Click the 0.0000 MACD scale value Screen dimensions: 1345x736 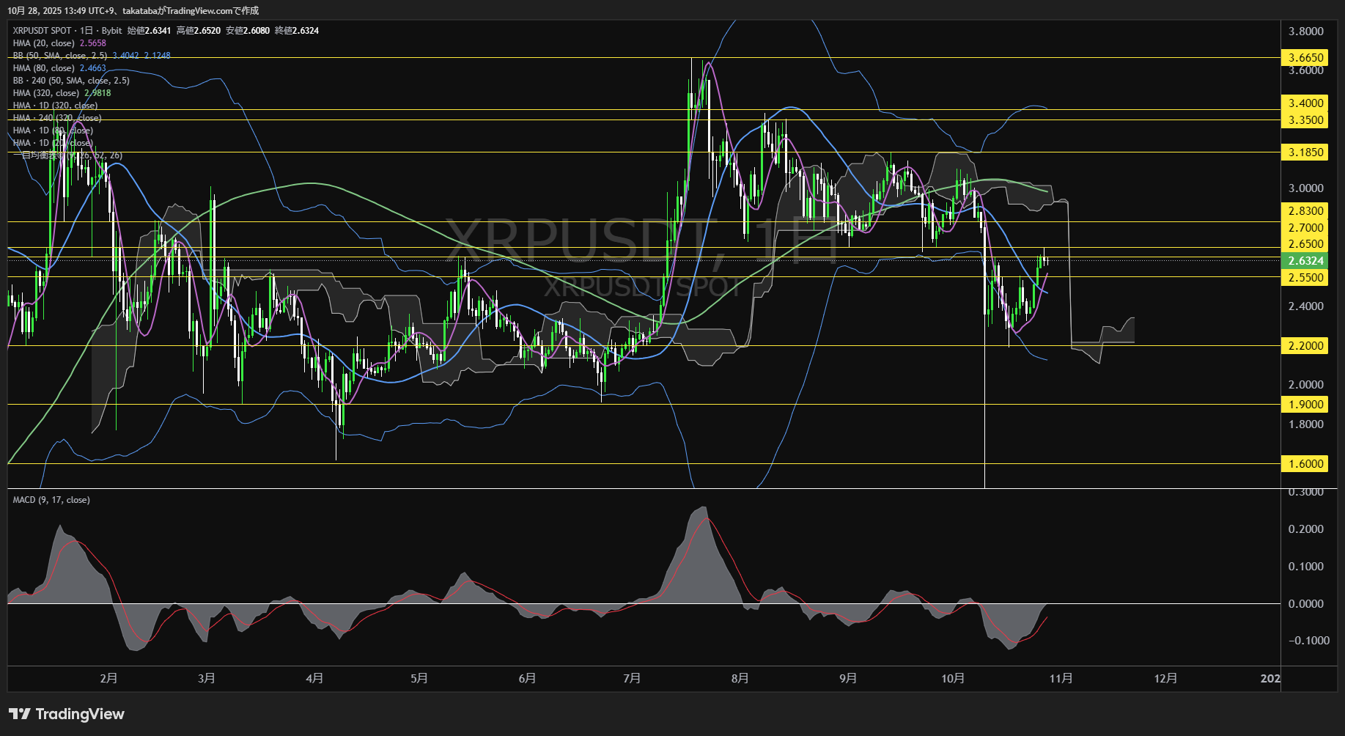(1305, 604)
